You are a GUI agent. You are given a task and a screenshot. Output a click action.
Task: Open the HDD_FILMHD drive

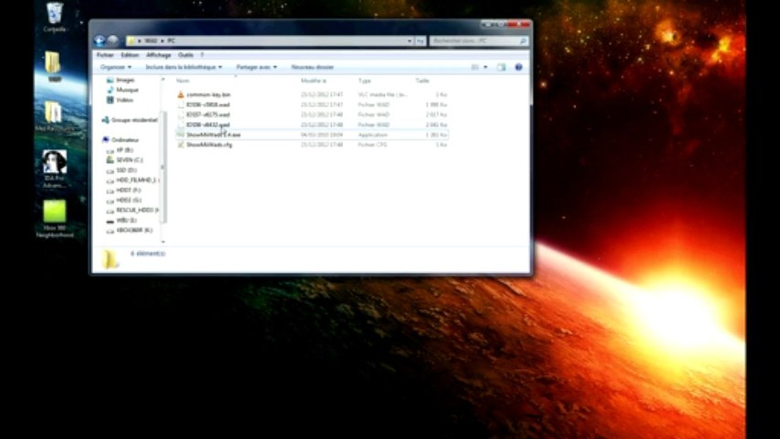[136, 180]
